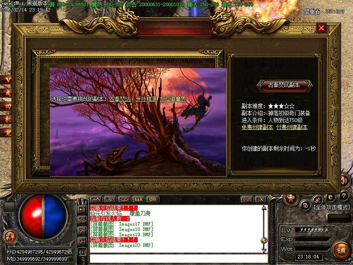Click the 进入条件 人物到达750级 line
353x265 pixels.
272,120
